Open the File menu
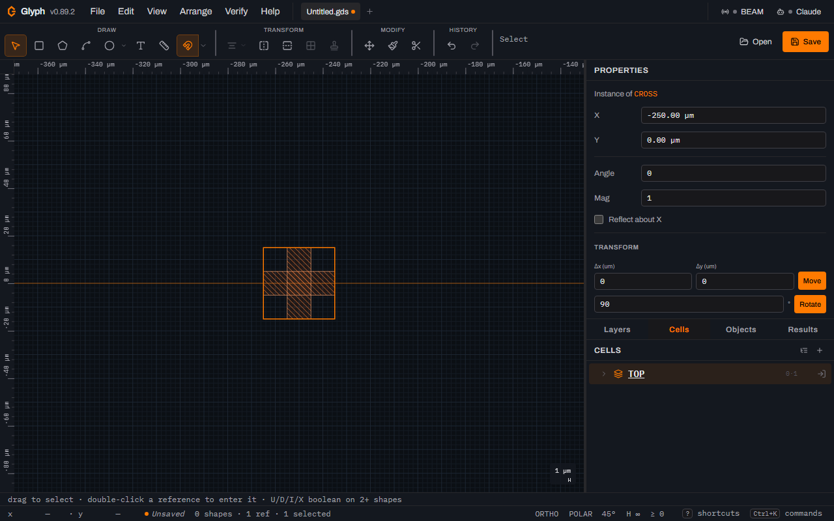This screenshot has height=521, width=834. (98, 12)
